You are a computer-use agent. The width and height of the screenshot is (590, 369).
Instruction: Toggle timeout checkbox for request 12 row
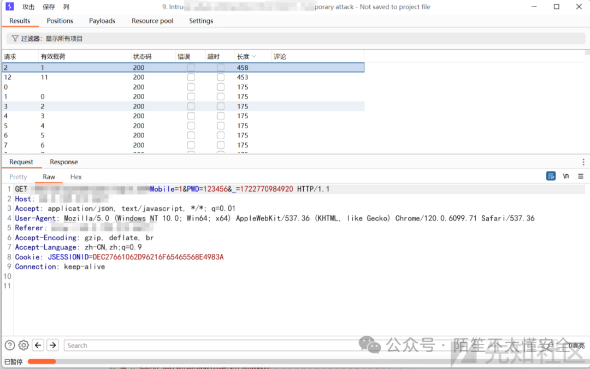(221, 77)
